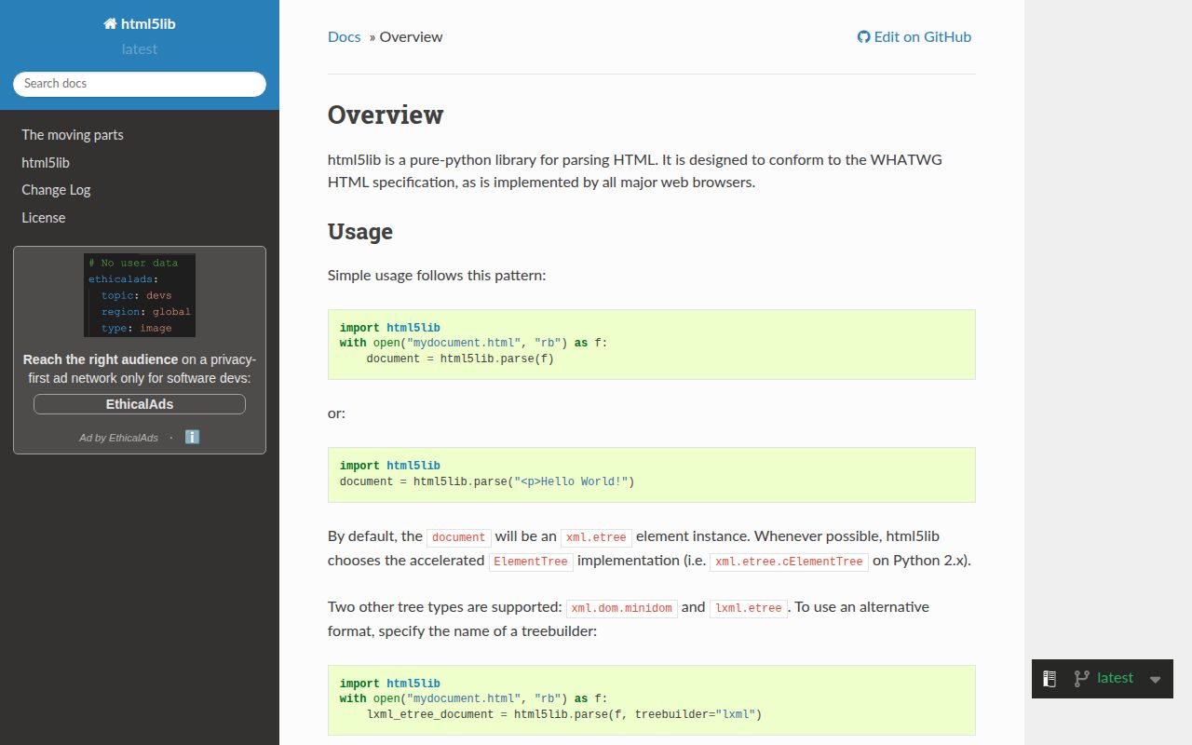Open The moving parts sidebar entry
This screenshot has width=1192, height=745.
(x=140, y=135)
